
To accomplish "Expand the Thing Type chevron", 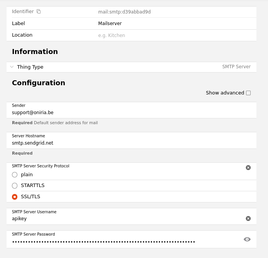I will click(12, 67).
